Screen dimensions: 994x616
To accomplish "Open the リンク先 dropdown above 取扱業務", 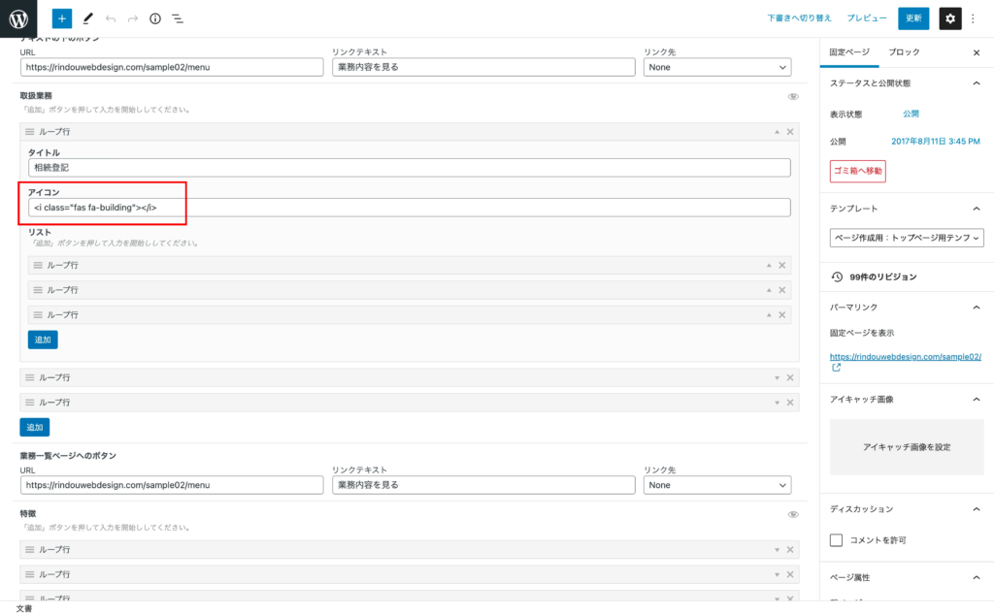I will (x=717, y=67).
